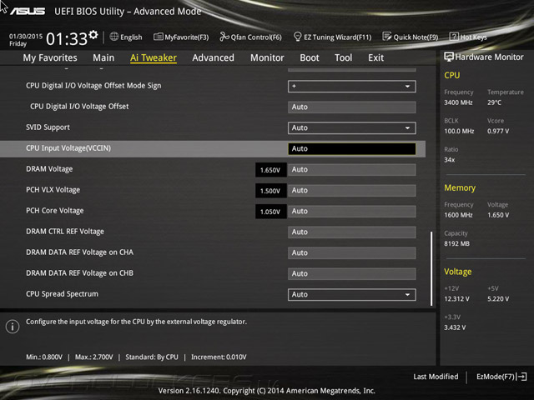
Task: Open the My Favorites tab
Action: pyautogui.click(x=50, y=57)
